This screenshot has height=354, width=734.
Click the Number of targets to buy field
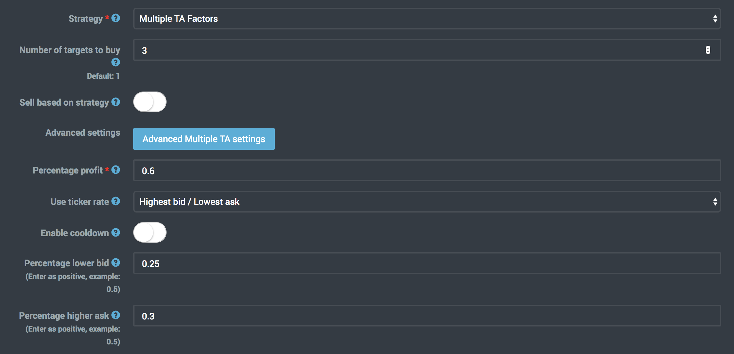pos(416,50)
